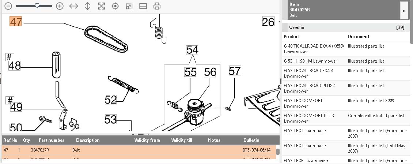Select the 3047027R Belt table row

click(110, 150)
